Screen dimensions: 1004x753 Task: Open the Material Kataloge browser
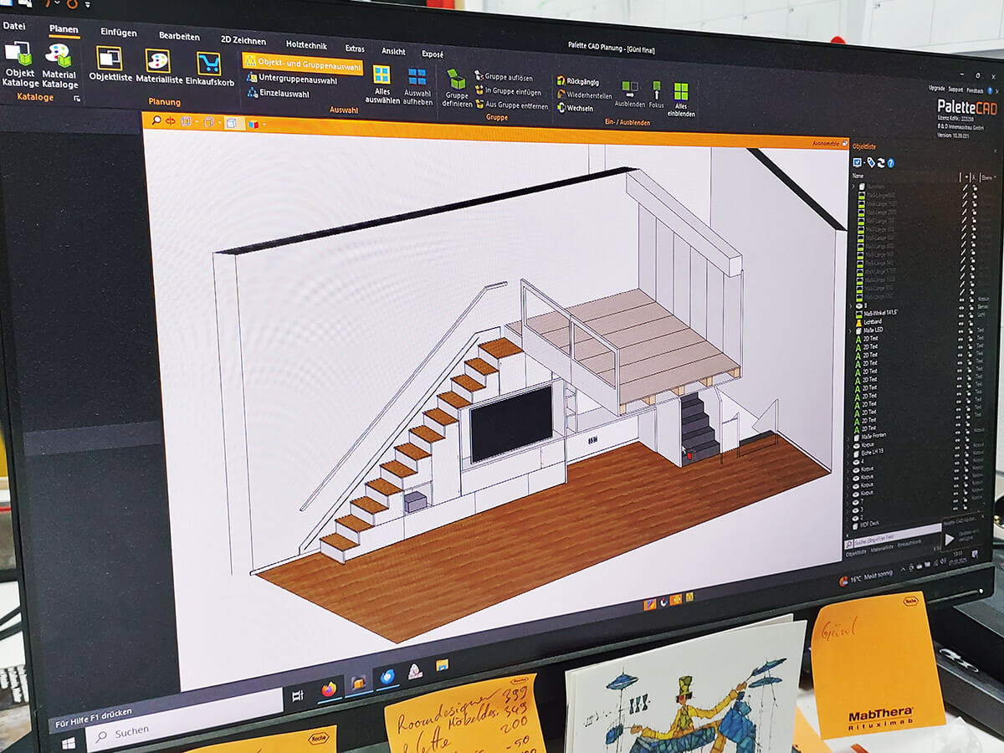59,66
